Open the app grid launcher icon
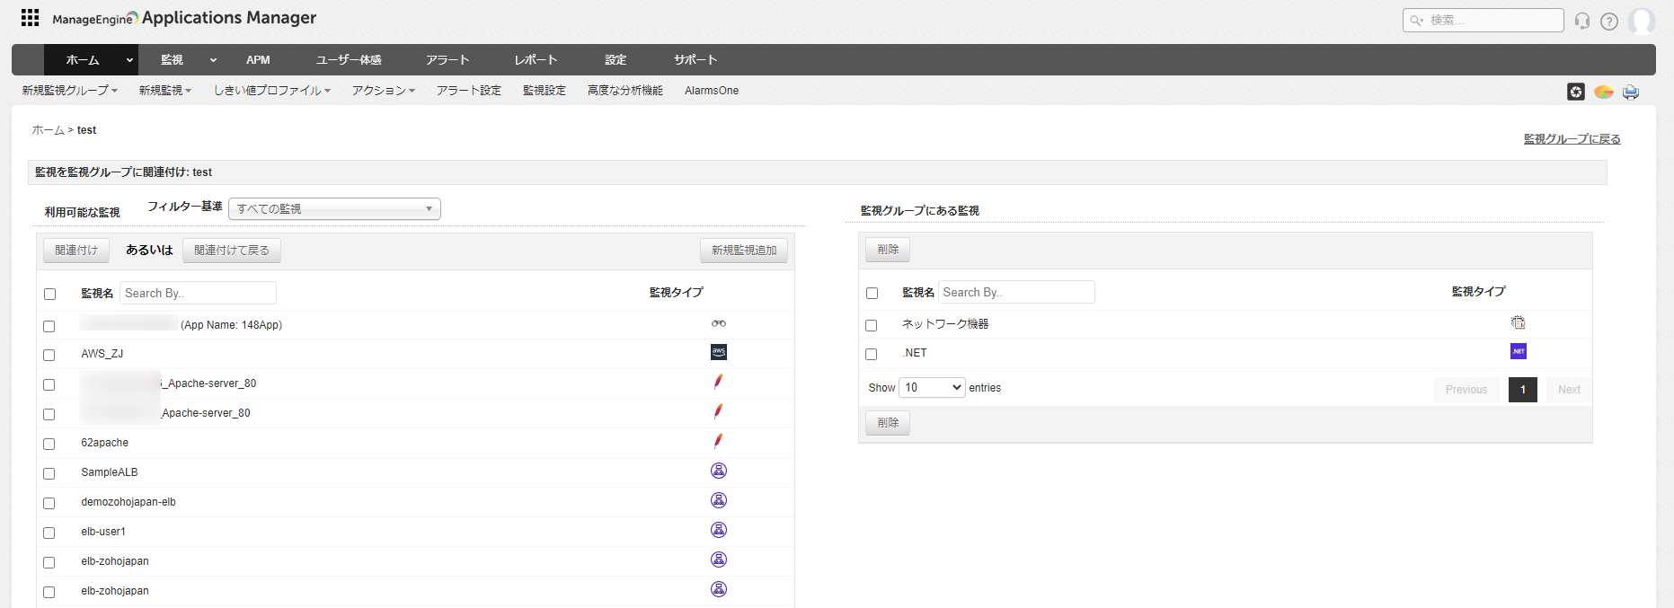 coord(30,18)
